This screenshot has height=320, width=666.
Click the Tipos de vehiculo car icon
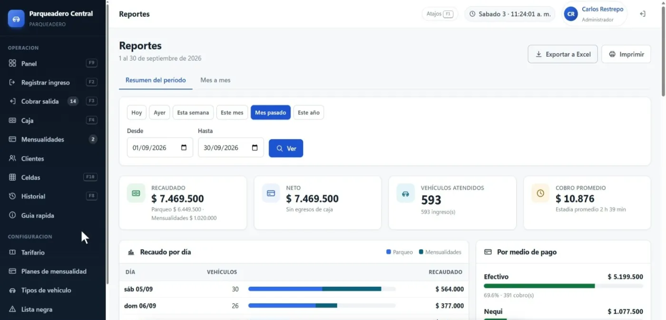tap(12, 290)
